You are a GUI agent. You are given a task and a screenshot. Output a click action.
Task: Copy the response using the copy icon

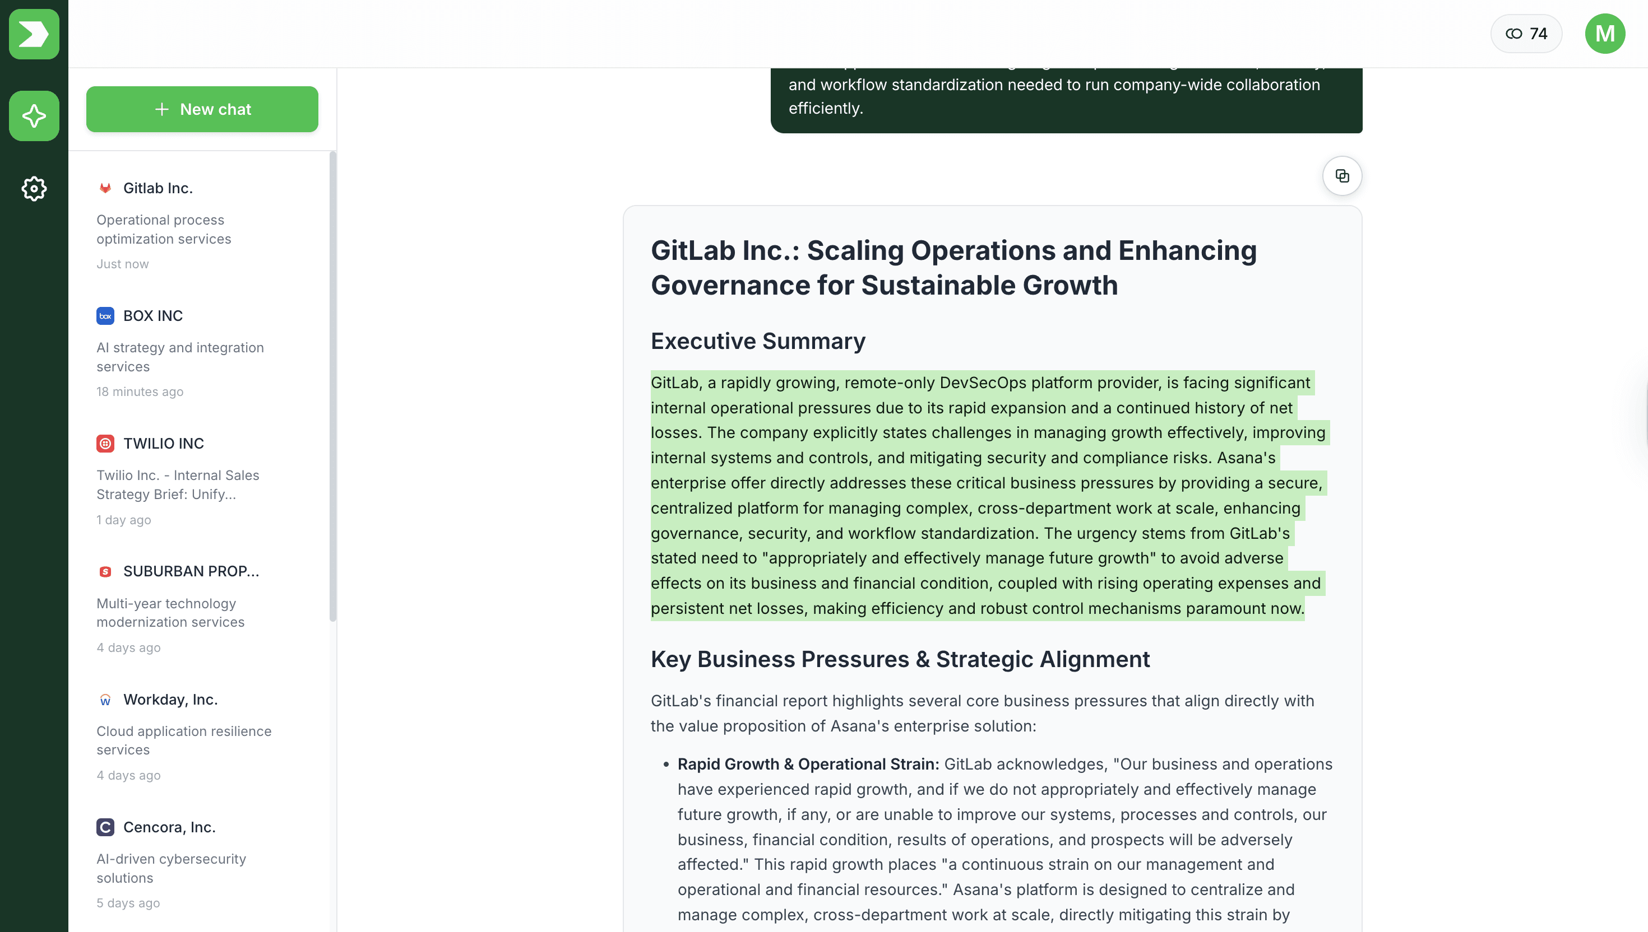pyautogui.click(x=1342, y=176)
